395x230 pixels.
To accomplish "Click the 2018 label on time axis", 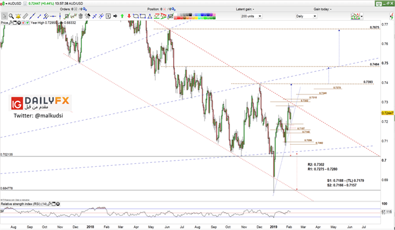I will [x=90, y=227].
